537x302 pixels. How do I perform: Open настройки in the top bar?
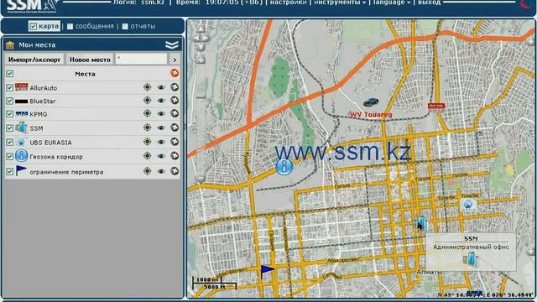click(288, 3)
